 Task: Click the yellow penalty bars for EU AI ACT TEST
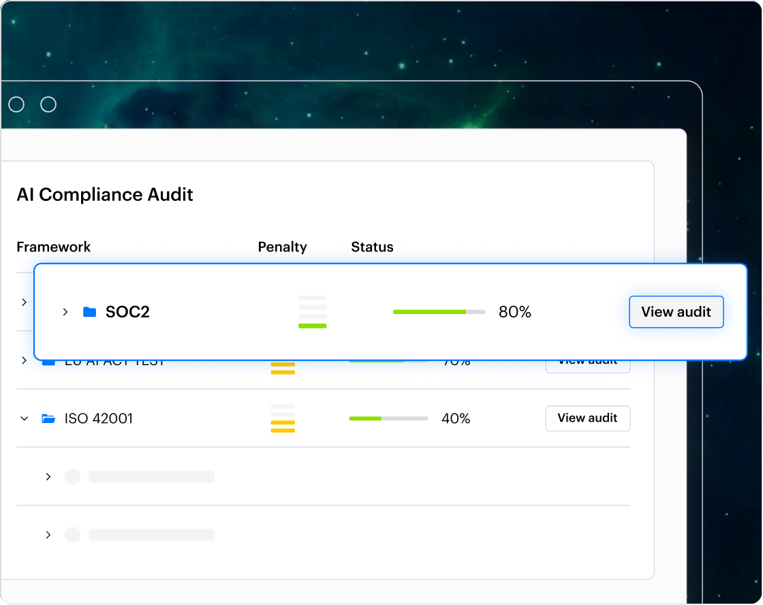(283, 369)
